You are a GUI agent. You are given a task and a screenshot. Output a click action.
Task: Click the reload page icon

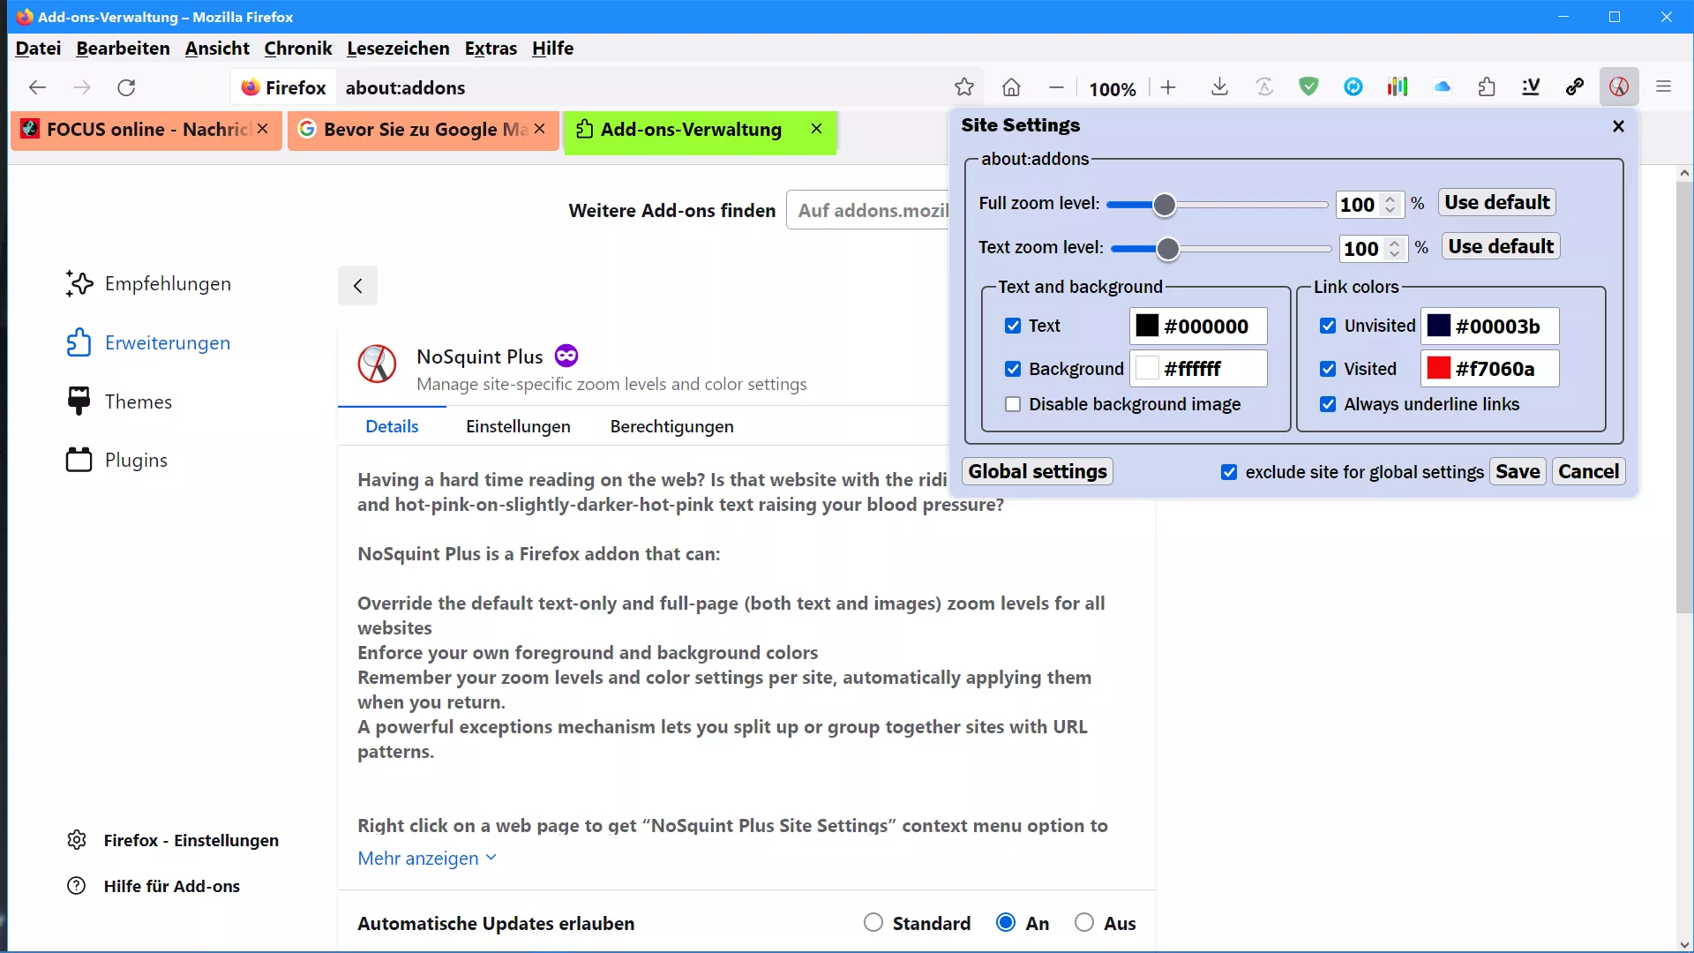pos(126,87)
